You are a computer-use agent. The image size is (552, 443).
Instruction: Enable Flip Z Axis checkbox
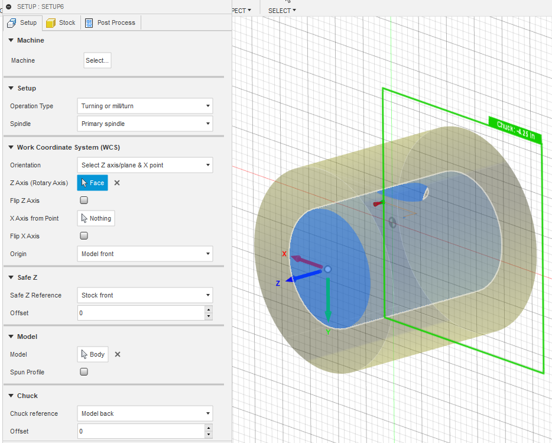click(x=84, y=200)
